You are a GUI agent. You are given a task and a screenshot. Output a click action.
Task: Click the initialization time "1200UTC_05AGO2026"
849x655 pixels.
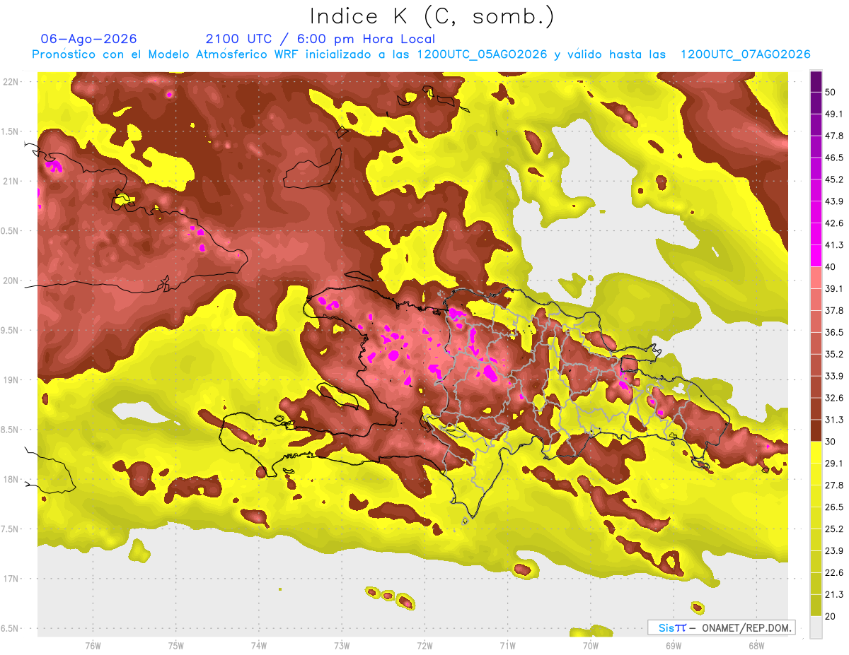click(482, 54)
